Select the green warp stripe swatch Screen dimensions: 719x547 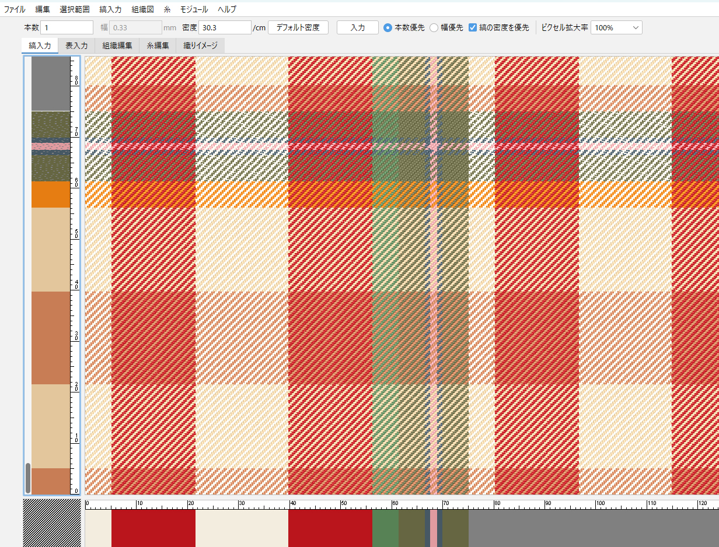coord(385,527)
